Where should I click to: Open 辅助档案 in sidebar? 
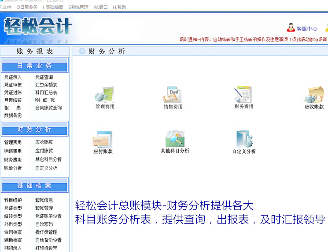coord(13,240)
